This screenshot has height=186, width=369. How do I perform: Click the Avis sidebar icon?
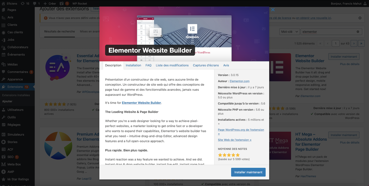3,17
